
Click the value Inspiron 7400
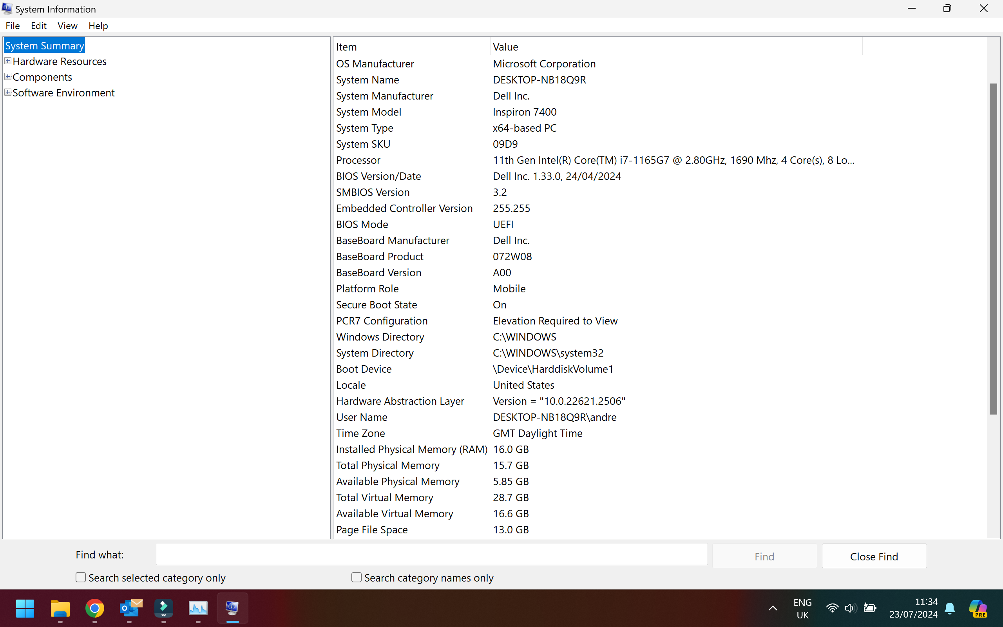(524, 112)
